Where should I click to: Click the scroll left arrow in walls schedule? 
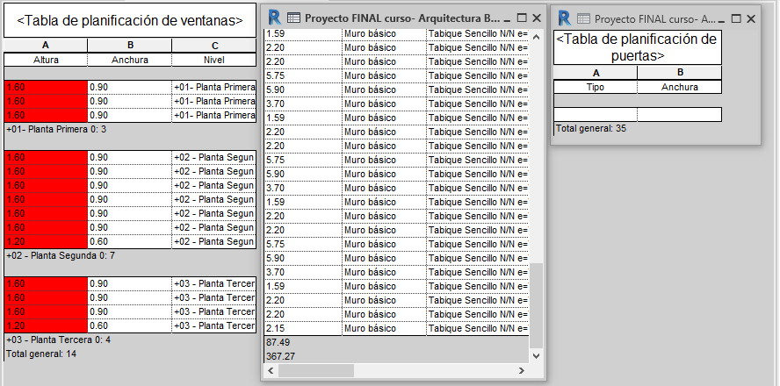(x=271, y=370)
